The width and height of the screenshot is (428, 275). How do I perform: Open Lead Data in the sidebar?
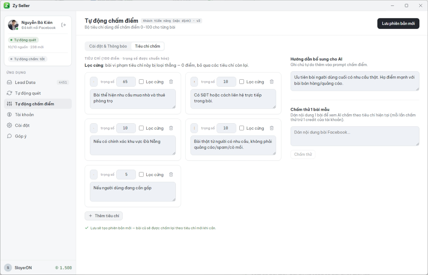(38, 82)
